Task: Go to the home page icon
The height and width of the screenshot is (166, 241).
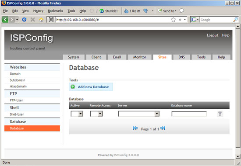Action: coord(41,20)
